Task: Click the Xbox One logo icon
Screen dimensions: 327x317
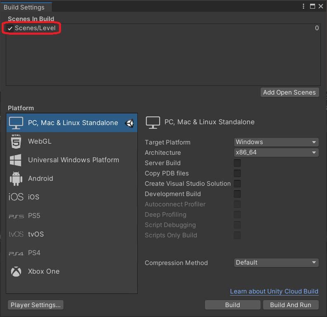Action: click(x=16, y=271)
